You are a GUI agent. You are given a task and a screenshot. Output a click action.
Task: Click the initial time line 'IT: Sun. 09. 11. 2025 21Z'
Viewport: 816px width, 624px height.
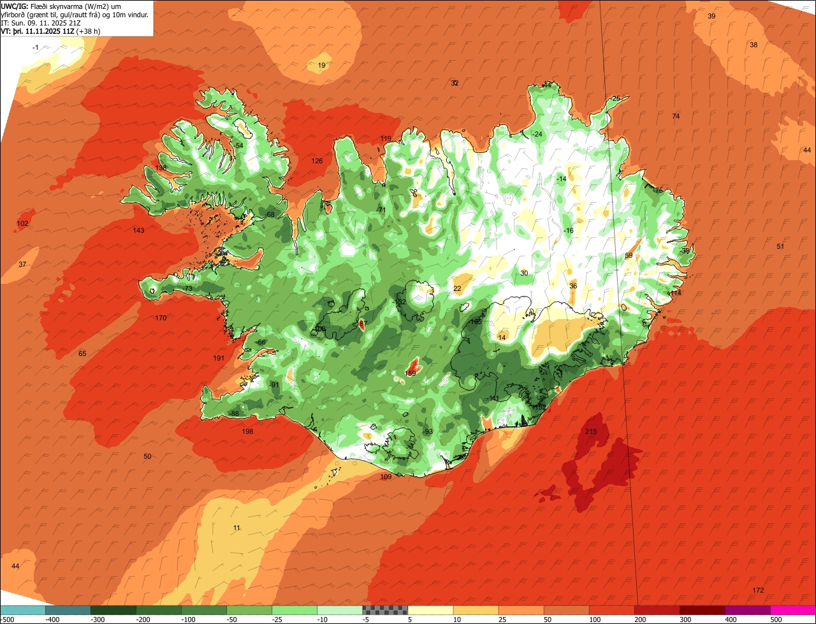pos(41,22)
